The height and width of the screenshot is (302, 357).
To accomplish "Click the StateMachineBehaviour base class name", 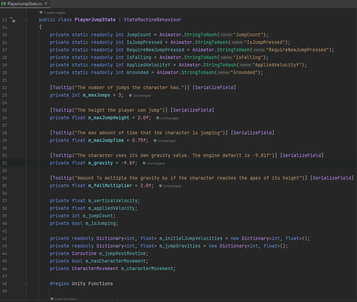I will [x=153, y=20].
